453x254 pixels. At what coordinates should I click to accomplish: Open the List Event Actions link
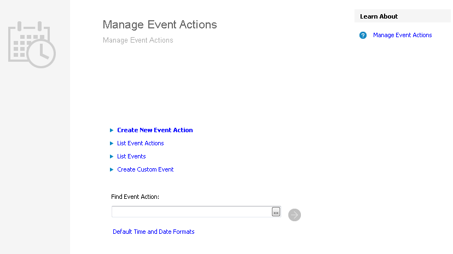pos(141,144)
